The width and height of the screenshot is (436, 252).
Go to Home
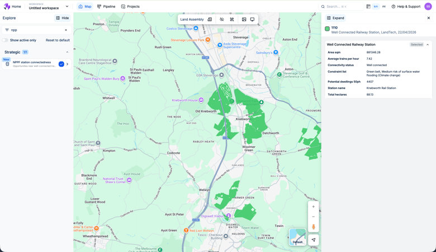click(16, 6)
